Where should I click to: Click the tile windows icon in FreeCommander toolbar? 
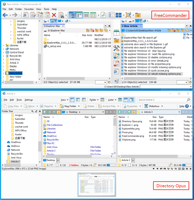click(118, 15)
